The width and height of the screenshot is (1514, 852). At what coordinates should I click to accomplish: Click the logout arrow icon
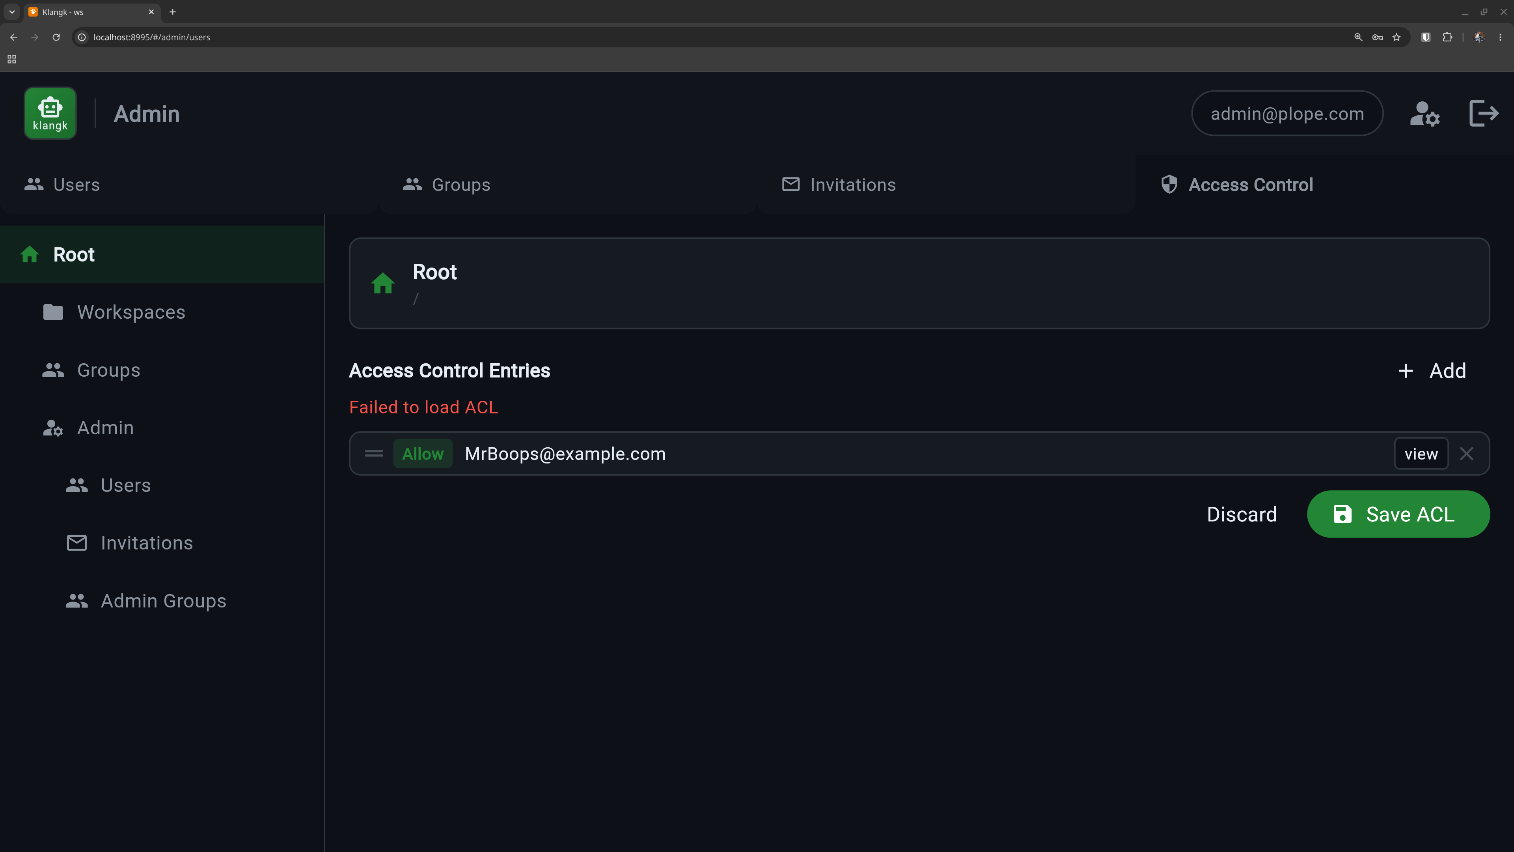click(1483, 113)
